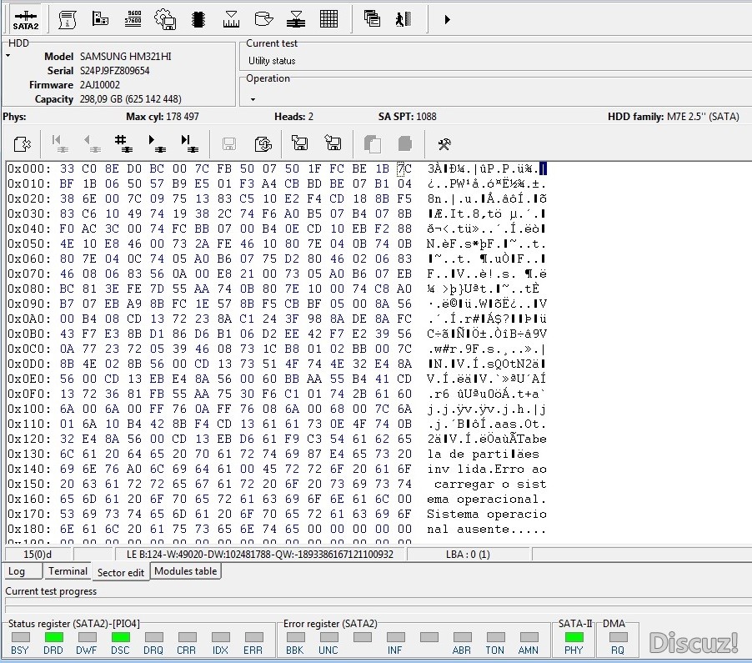The width and height of the screenshot is (752, 663).
Task: Click the reload sector icon
Action: (x=263, y=143)
